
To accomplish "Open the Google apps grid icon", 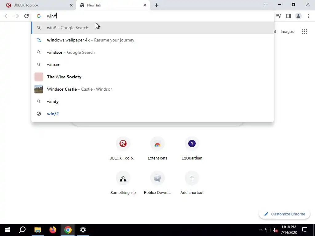I will point(305,32).
